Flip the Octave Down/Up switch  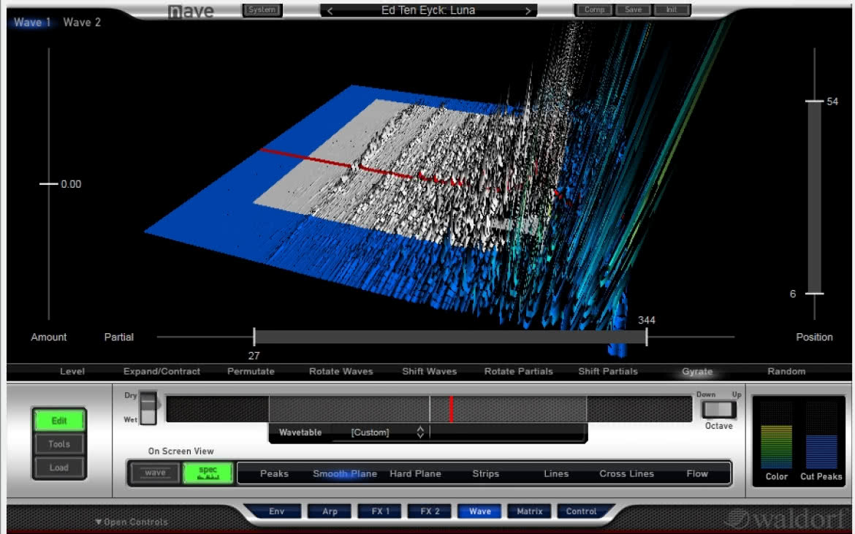[718, 409]
